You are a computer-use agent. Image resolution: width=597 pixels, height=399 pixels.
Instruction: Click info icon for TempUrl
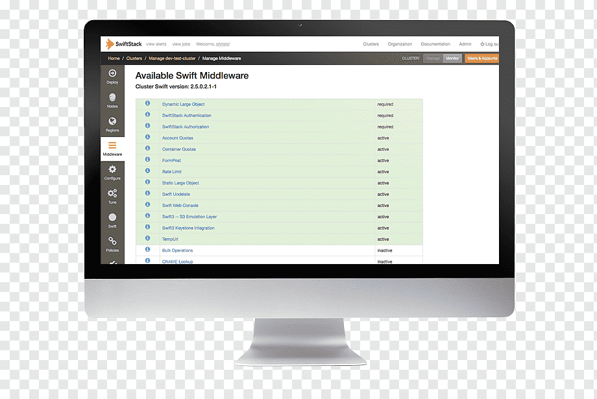148,238
